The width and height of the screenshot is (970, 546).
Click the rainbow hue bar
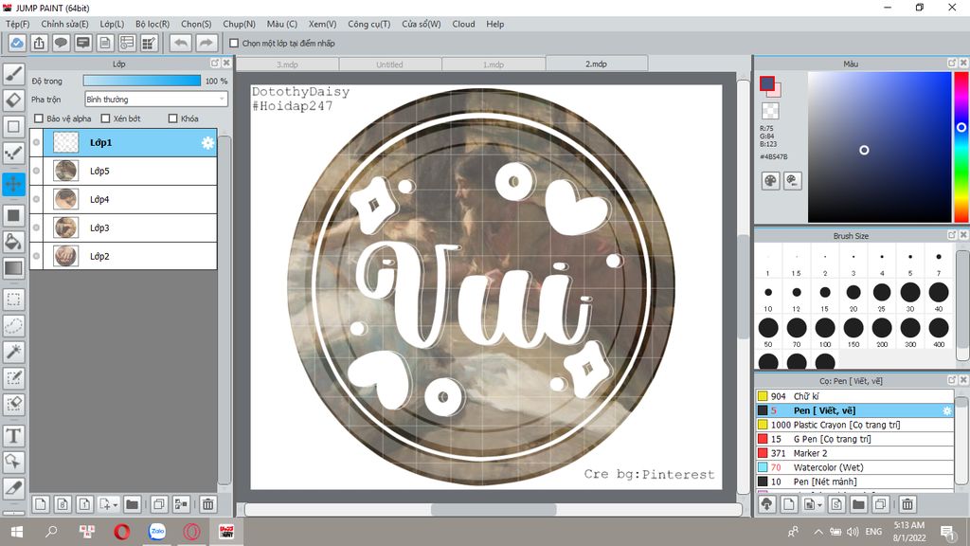pyautogui.click(x=961, y=147)
